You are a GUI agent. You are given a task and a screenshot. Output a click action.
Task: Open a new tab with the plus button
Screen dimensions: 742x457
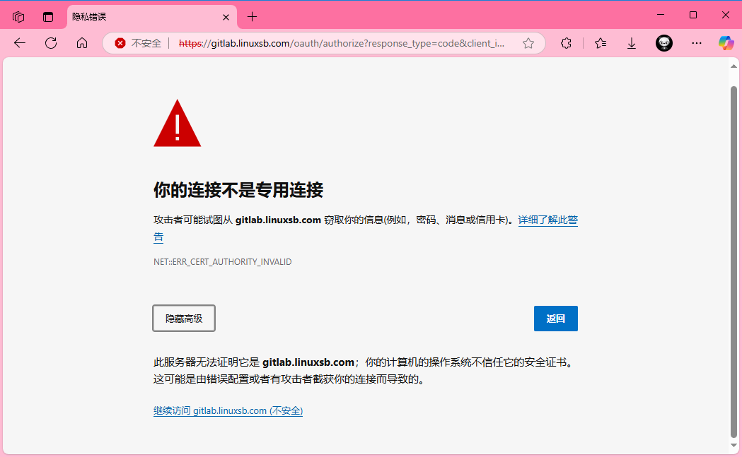(253, 17)
